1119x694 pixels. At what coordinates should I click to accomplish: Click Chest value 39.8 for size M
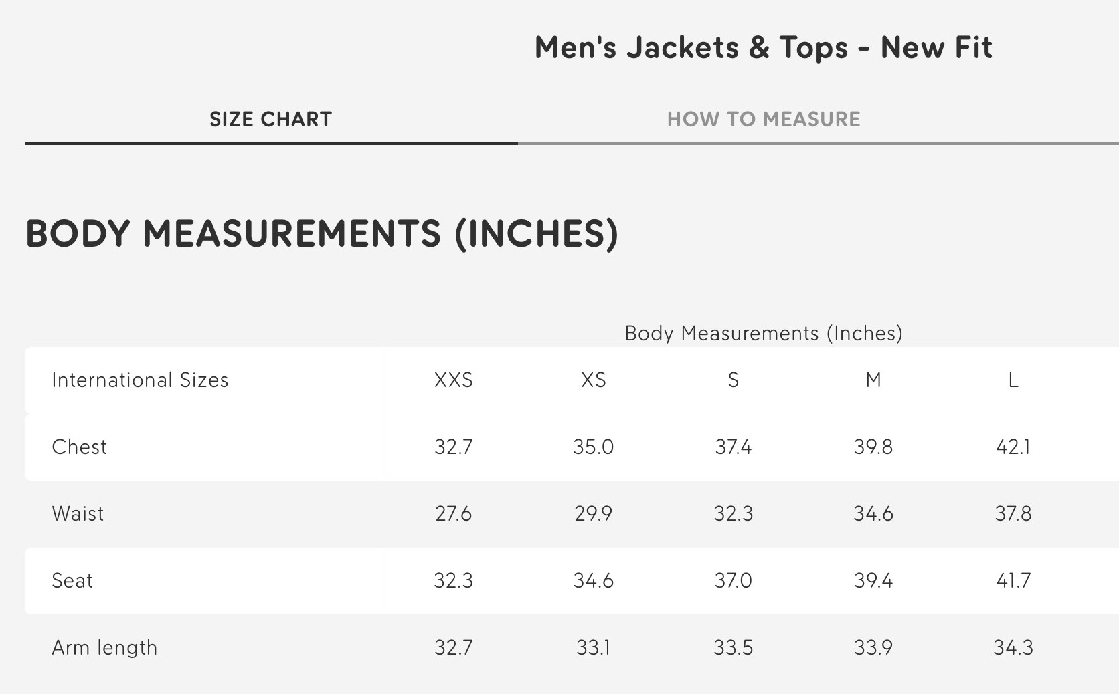[x=873, y=447]
